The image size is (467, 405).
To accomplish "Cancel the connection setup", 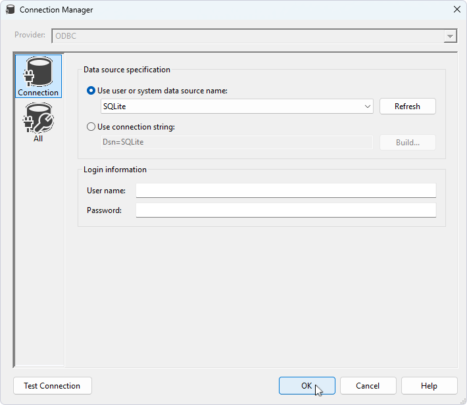I will tap(368, 386).
